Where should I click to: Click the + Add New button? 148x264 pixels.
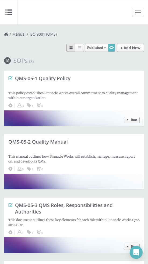(131, 48)
